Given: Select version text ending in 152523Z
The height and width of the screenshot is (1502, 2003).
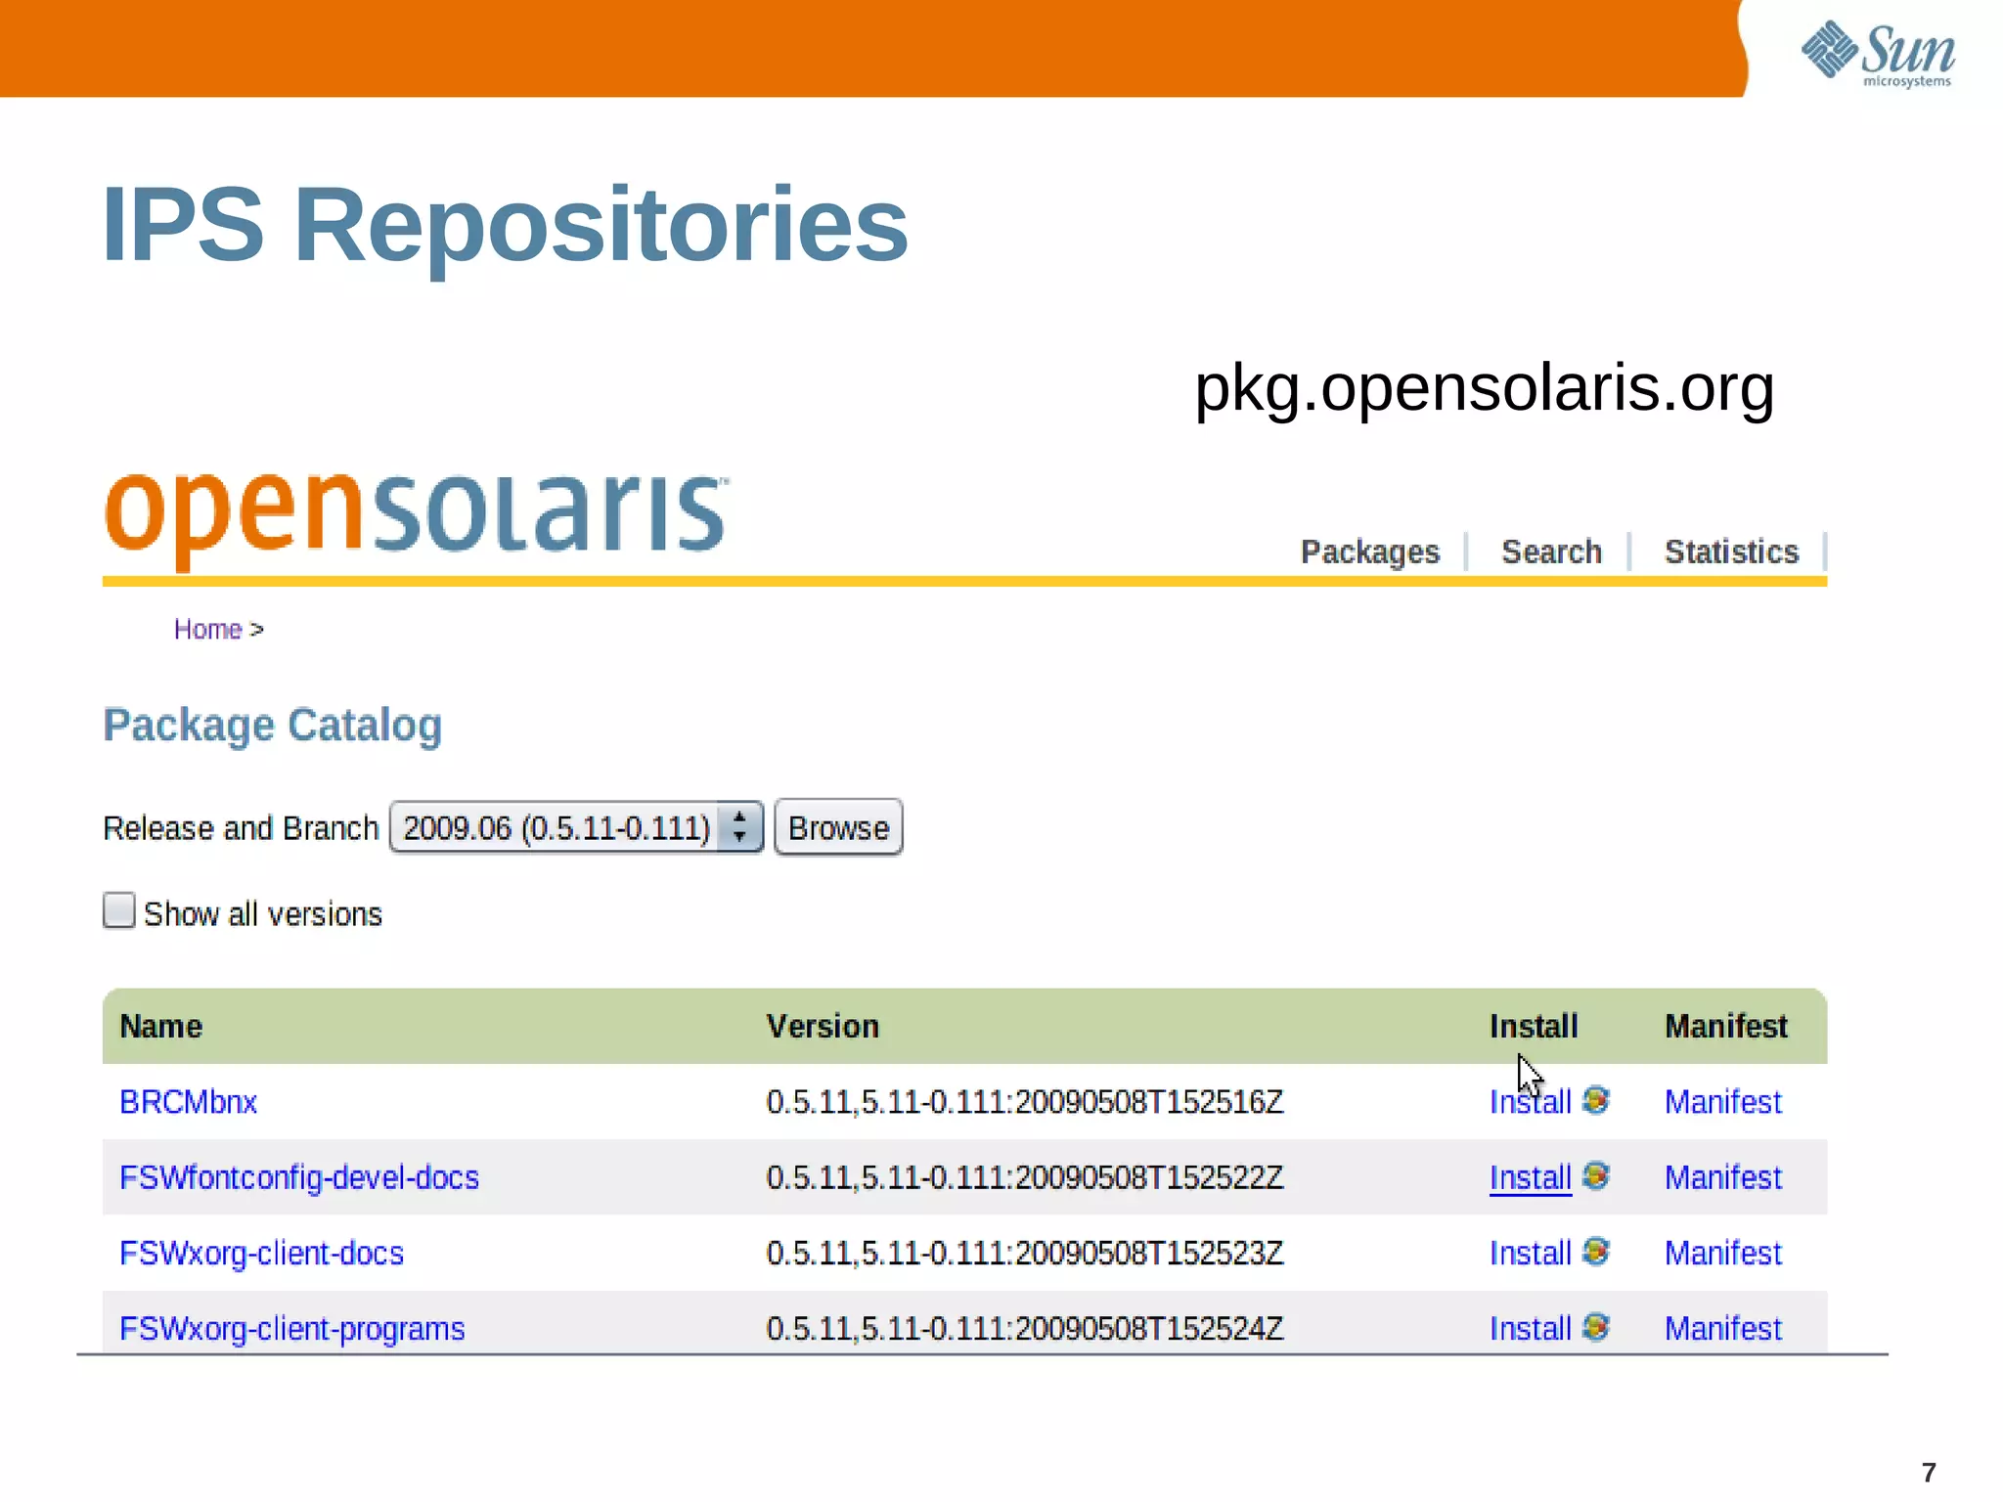Looking at the screenshot, I should (x=1024, y=1254).
